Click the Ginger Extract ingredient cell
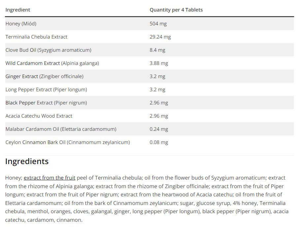The width and height of the screenshot is (300, 229). click(x=45, y=76)
